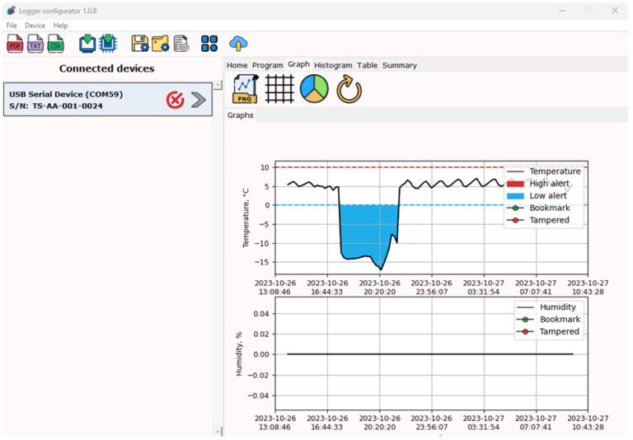
Task: Go to the Program tab
Action: point(267,65)
